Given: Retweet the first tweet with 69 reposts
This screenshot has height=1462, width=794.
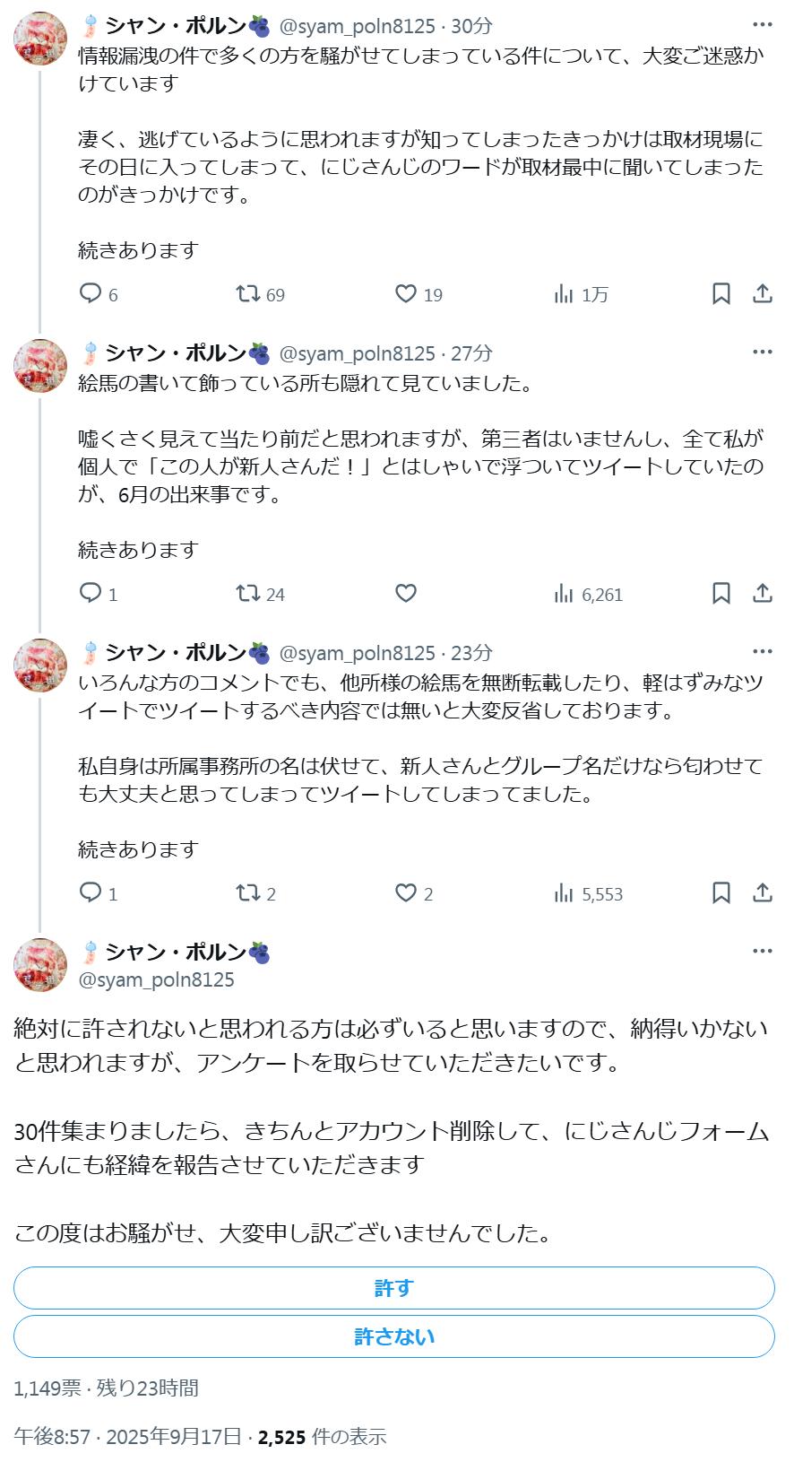Looking at the screenshot, I should [248, 294].
